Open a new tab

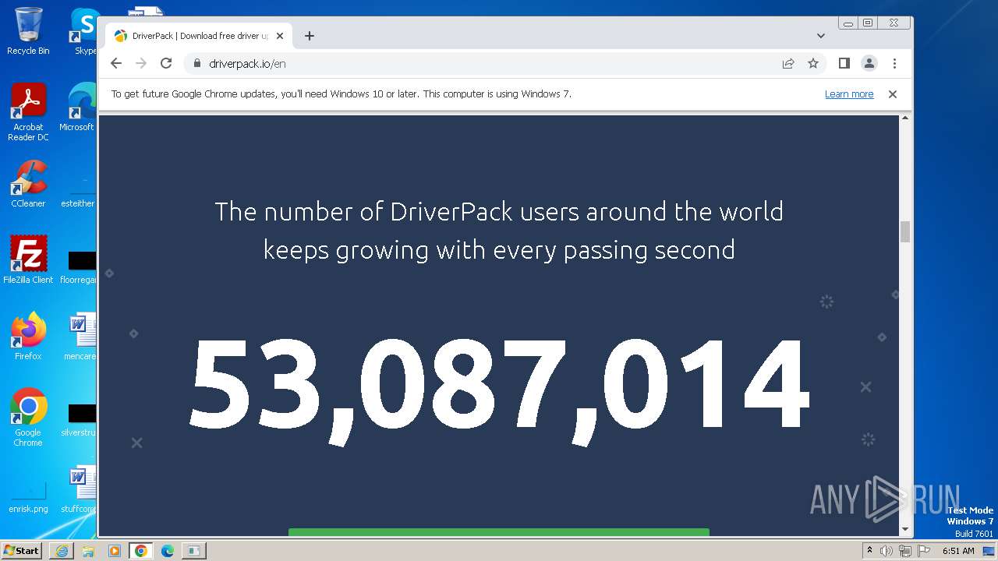(x=310, y=36)
